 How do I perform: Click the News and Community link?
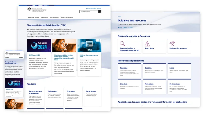coord(91,8)
